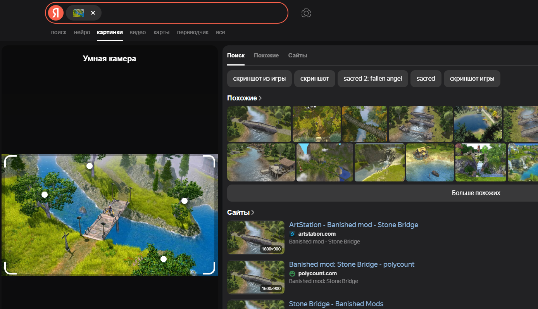Open ArtStation - Banished mod - Stone Bridge link
Image resolution: width=538 pixels, height=309 pixels.
click(x=353, y=225)
